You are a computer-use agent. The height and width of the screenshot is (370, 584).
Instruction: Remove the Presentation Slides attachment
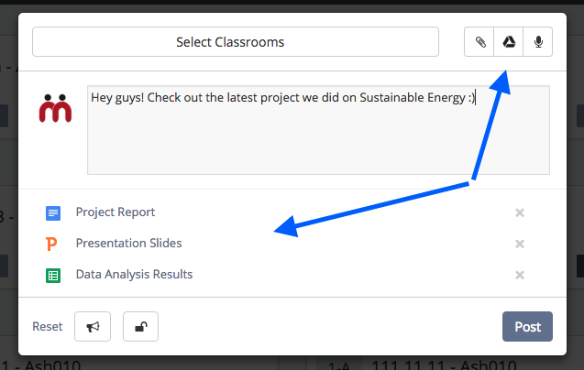(520, 244)
